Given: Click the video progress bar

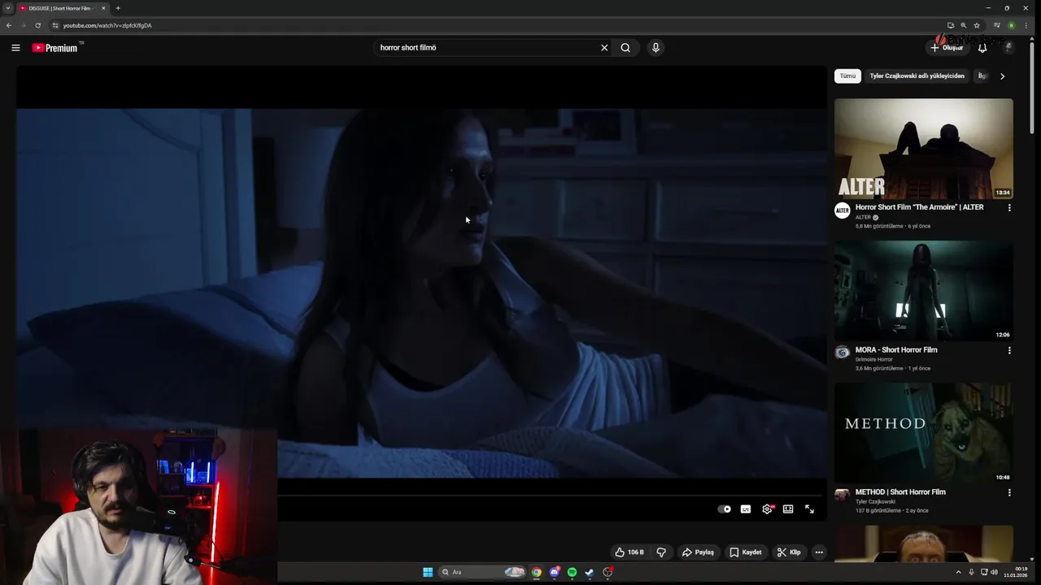Looking at the screenshot, I should (551, 495).
